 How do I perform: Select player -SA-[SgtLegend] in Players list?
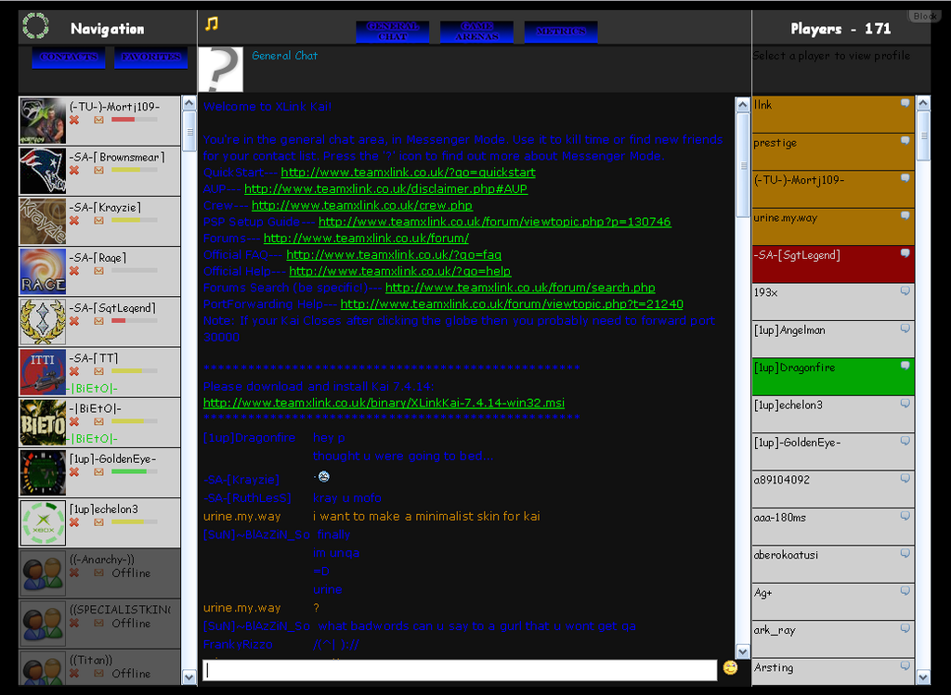click(833, 264)
